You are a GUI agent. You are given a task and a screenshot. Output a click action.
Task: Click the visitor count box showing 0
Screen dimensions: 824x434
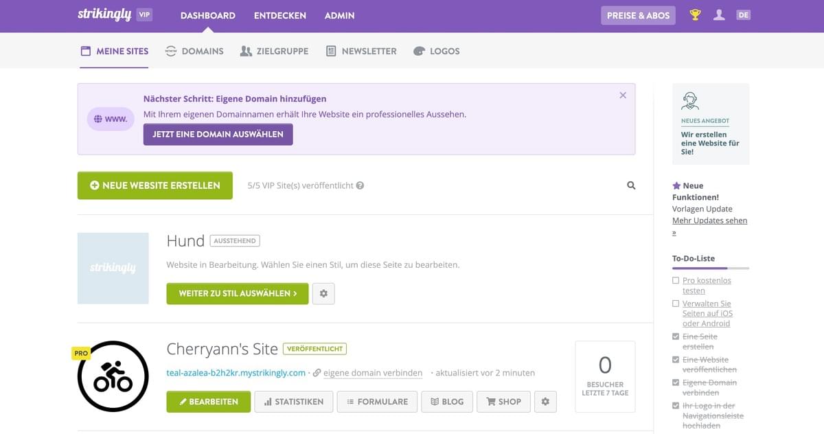(605, 376)
